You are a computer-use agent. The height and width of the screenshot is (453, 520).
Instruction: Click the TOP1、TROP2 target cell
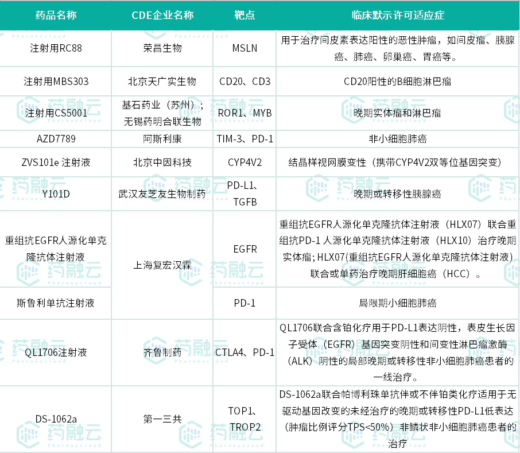(245, 419)
